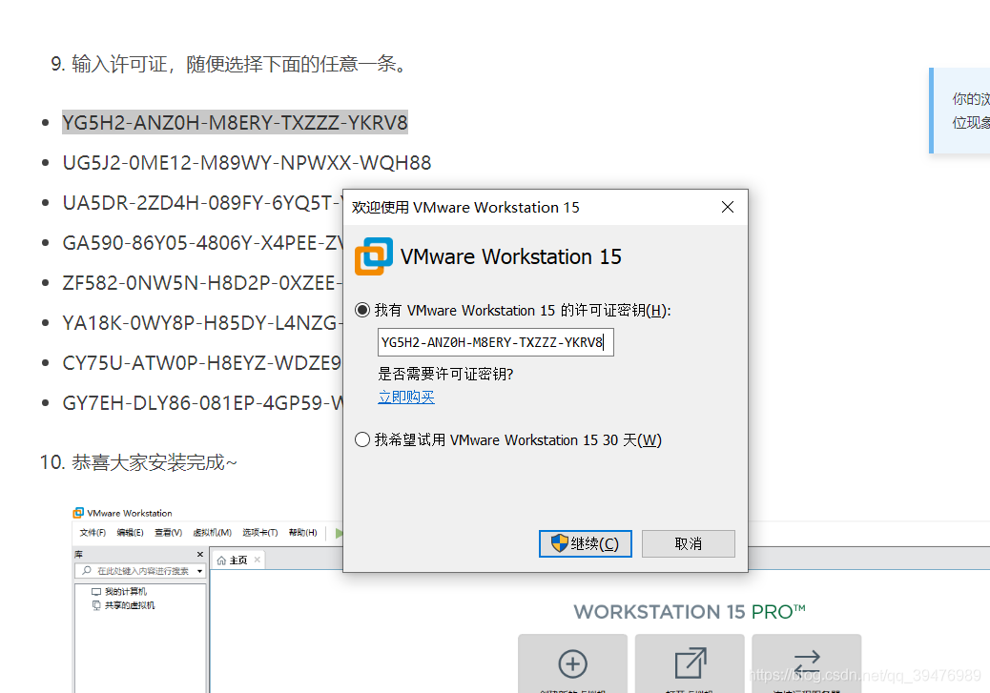Close the 主页 home tab
Image resolution: width=990 pixels, height=693 pixels.
coord(257,560)
